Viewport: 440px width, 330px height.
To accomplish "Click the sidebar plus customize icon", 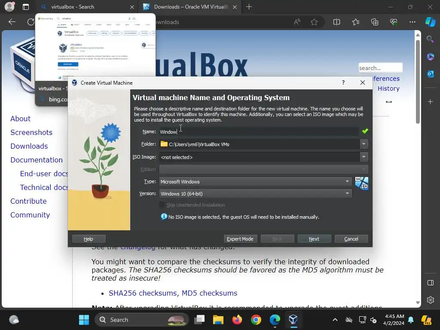I will pos(430,101).
